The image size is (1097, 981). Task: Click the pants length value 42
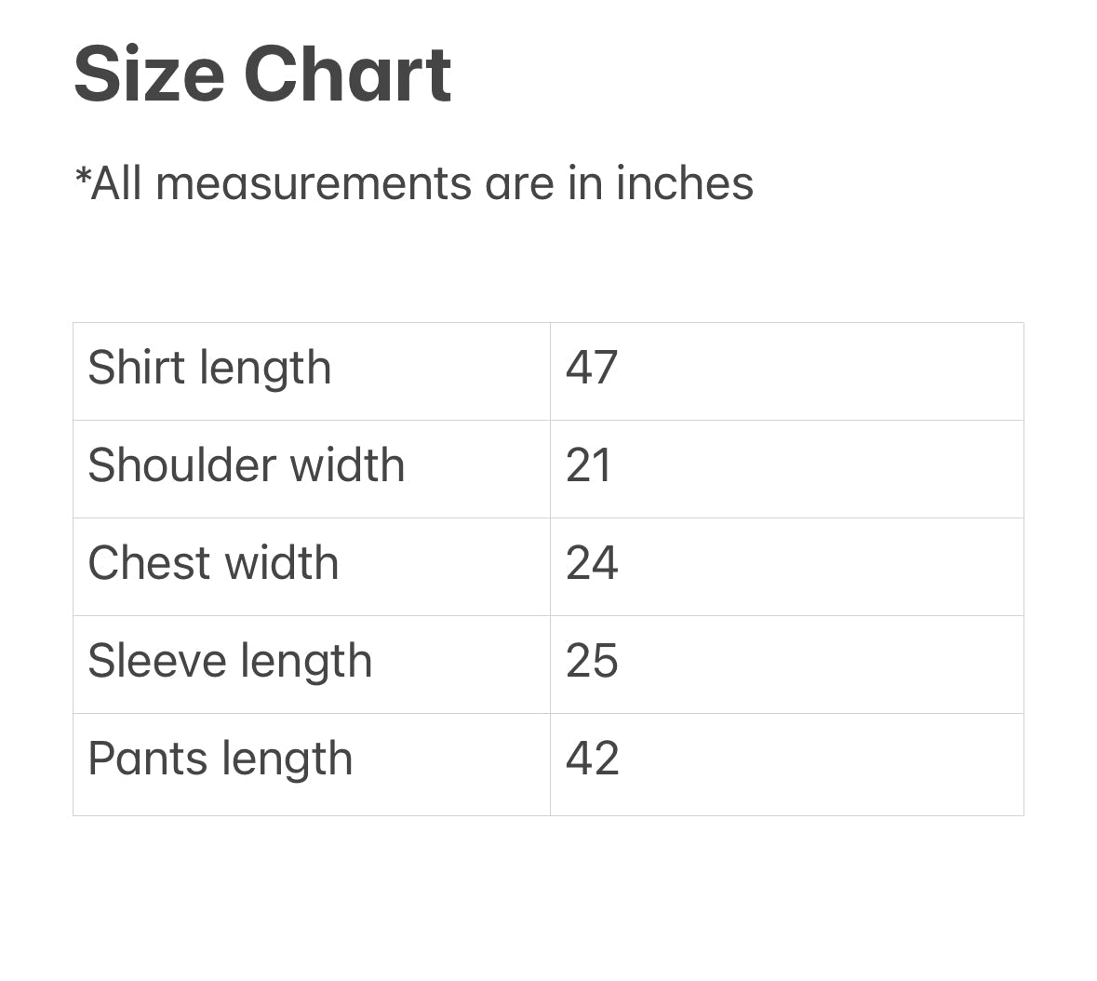(x=592, y=759)
